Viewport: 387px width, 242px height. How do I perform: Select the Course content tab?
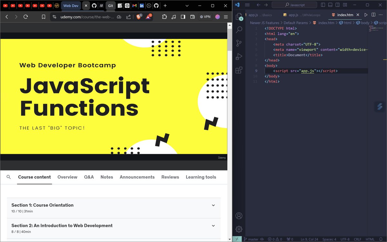click(35, 177)
